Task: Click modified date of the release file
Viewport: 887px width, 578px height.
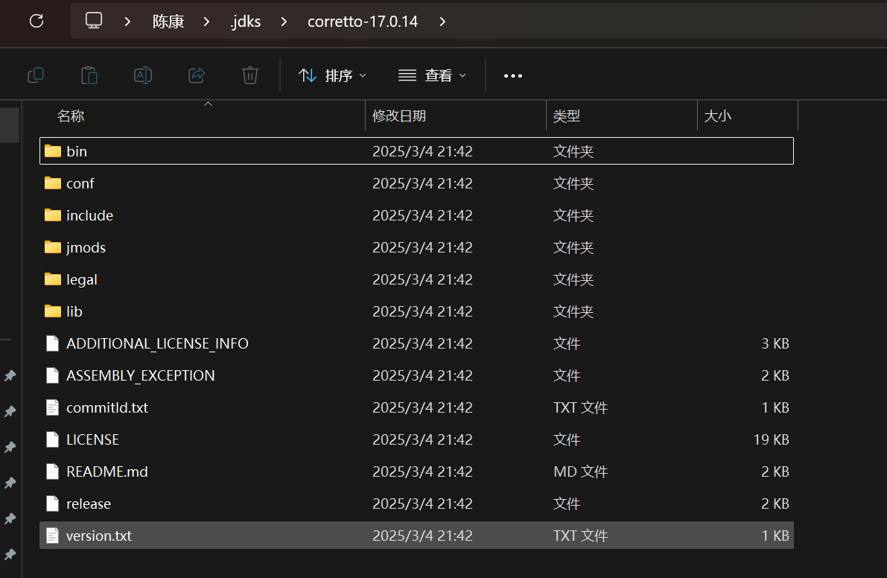Action: [x=422, y=504]
